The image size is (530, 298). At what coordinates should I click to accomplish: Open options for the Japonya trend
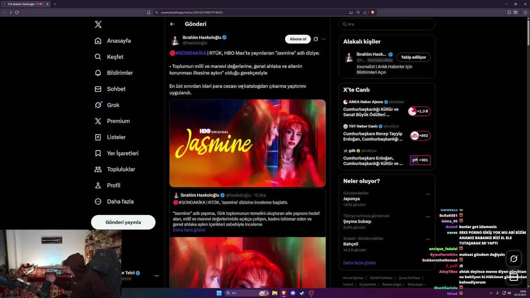428,194
